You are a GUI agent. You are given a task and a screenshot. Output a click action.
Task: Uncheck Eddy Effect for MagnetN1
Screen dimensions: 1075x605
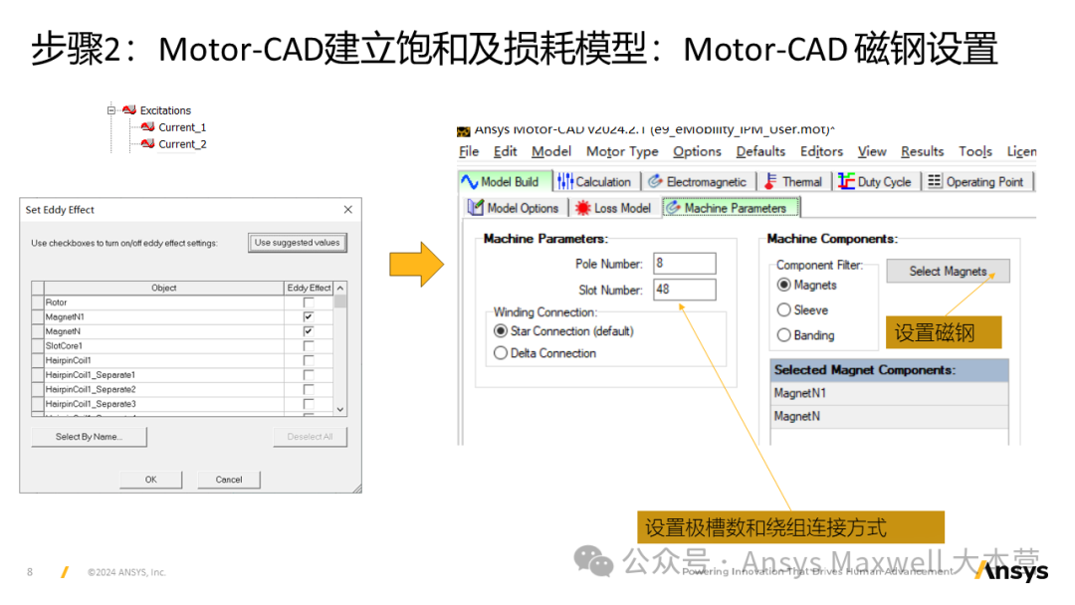(309, 316)
